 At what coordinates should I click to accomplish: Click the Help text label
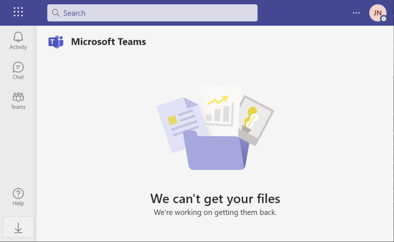tap(18, 203)
